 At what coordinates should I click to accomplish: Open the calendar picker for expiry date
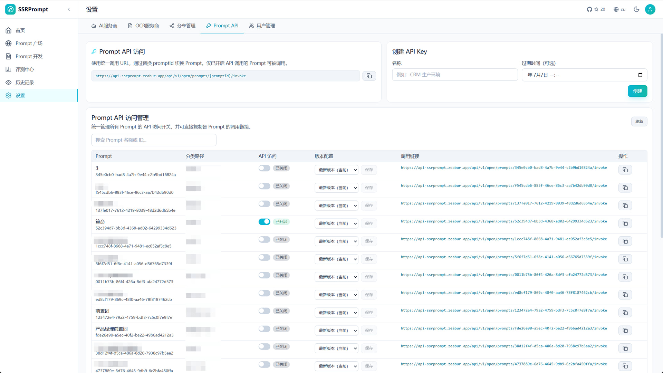click(x=640, y=75)
